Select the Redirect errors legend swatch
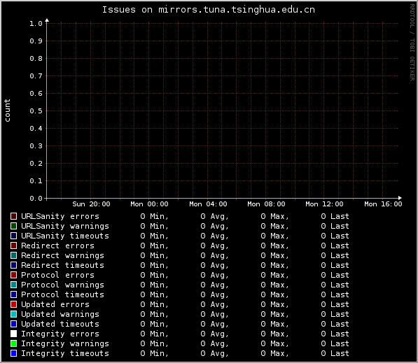The image size is (418, 363). [13, 245]
